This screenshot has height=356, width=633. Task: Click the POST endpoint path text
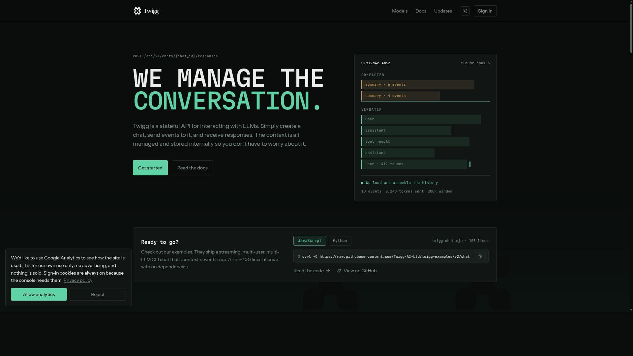click(175, 56)
